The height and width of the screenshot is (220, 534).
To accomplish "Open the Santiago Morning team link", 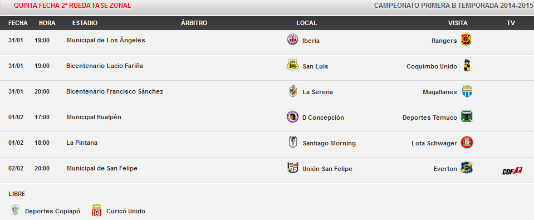I will tap(329, 143).
